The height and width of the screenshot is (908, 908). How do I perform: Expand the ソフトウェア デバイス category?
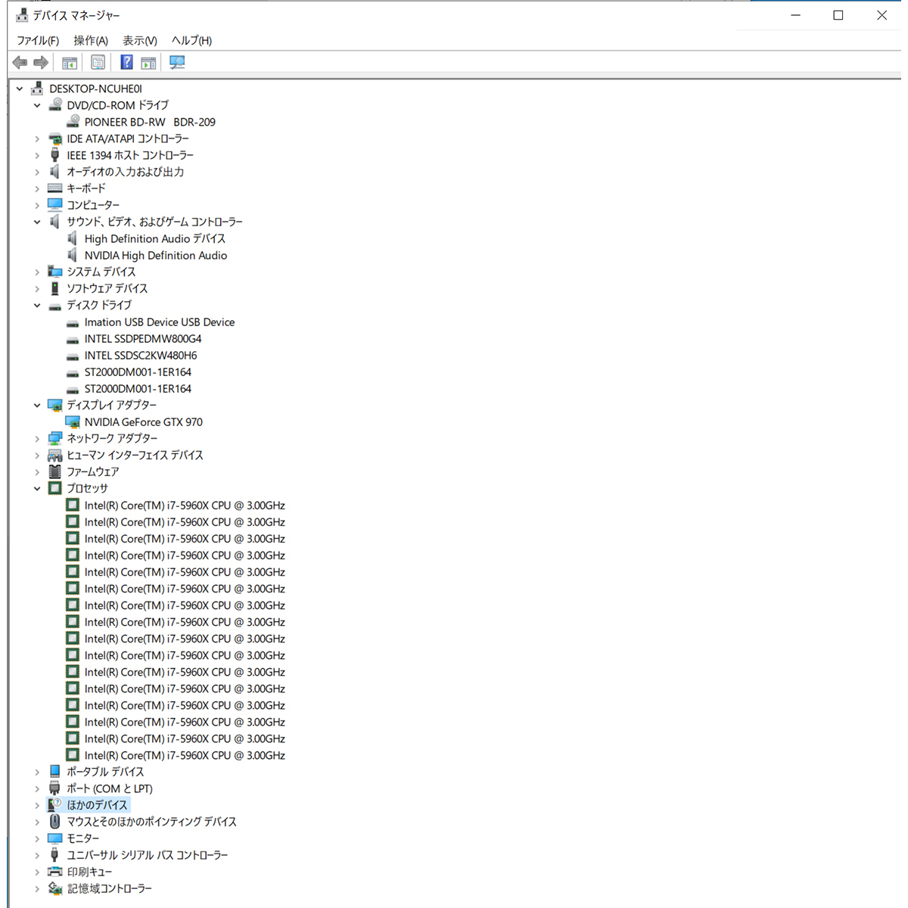pos(37,288)
